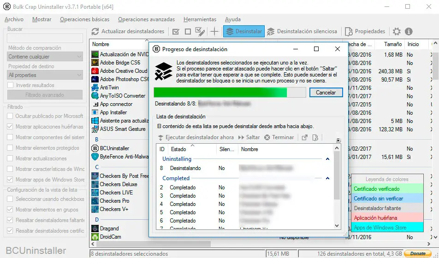This screenshot has height=258, width=439.
Task: Collapse the Uninstalling group chevron
Action: [x=327, y=159]
